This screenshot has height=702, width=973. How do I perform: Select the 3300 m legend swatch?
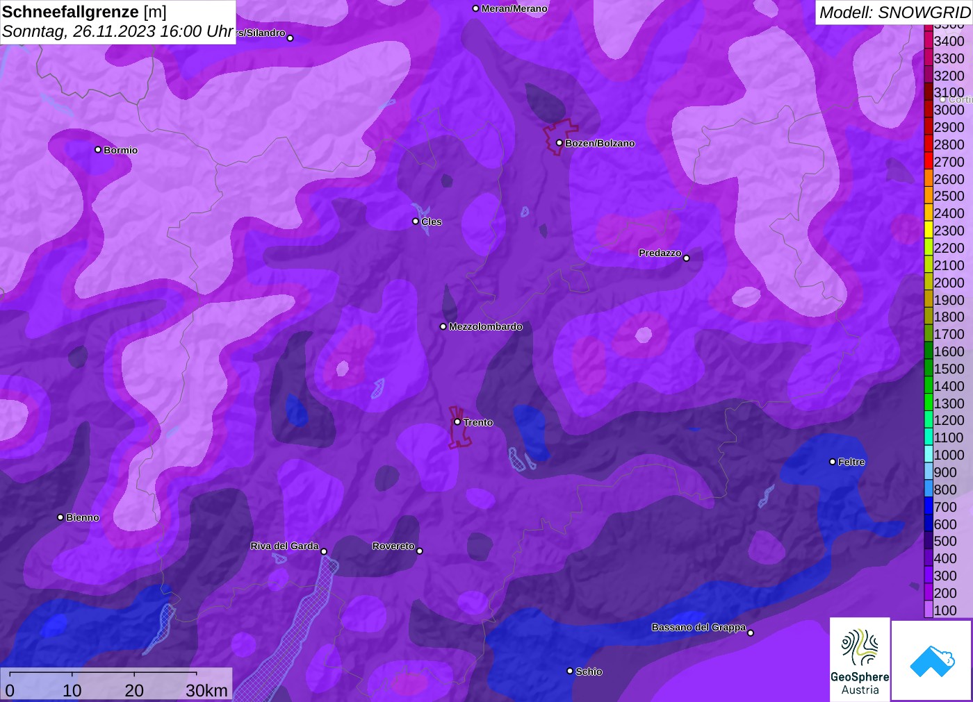coord(928,58)
